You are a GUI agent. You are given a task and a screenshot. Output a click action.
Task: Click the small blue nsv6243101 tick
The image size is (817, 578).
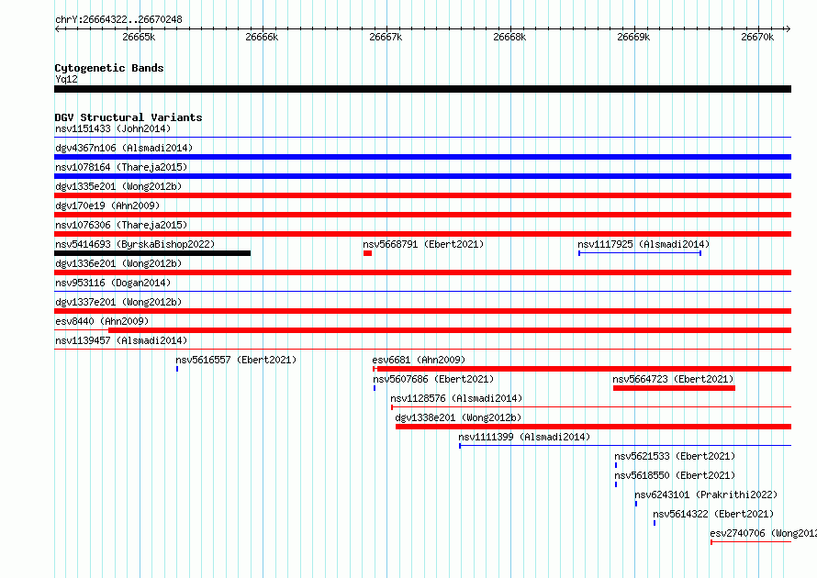tap(635, 504)
